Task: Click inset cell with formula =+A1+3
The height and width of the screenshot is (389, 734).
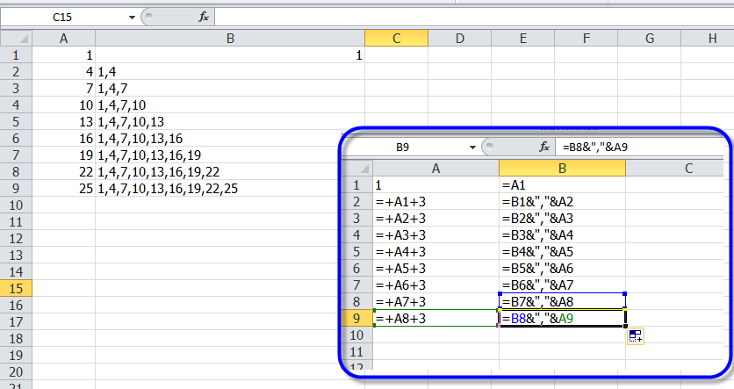Action: pyautogui.click(x=435, y=202)
